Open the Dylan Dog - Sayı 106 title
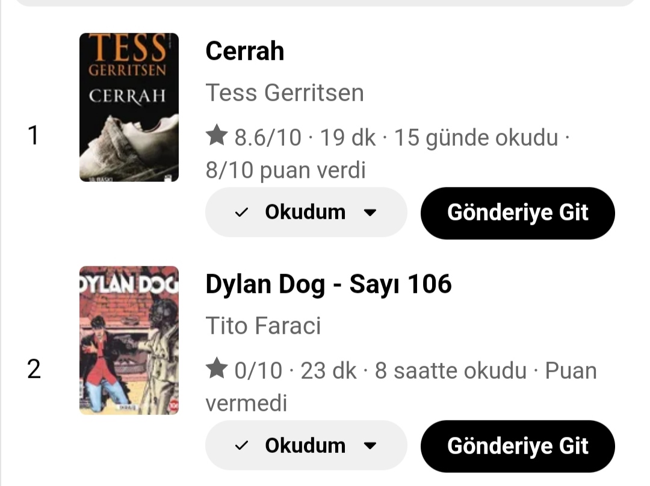Viewport: 650px width, 486px height. click(x=328, y=284)
